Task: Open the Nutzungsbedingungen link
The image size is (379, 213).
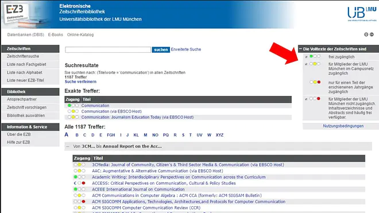Action: click(343, 126)
